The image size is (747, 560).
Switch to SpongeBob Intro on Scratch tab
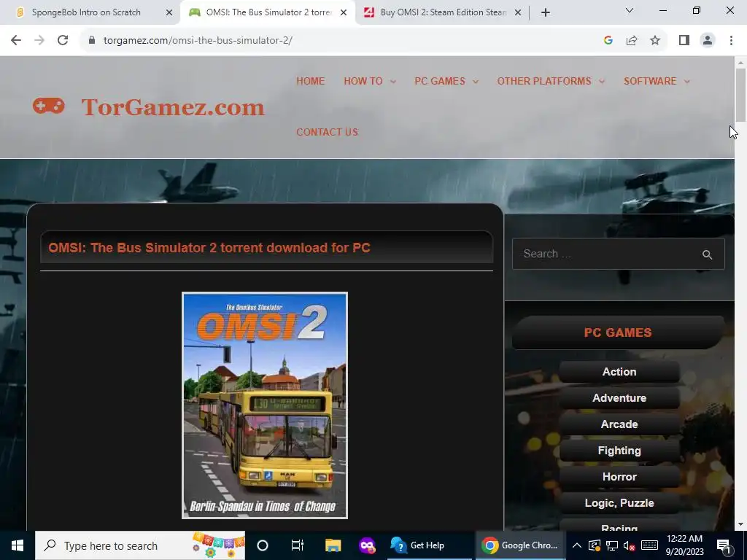coord(86,12)
